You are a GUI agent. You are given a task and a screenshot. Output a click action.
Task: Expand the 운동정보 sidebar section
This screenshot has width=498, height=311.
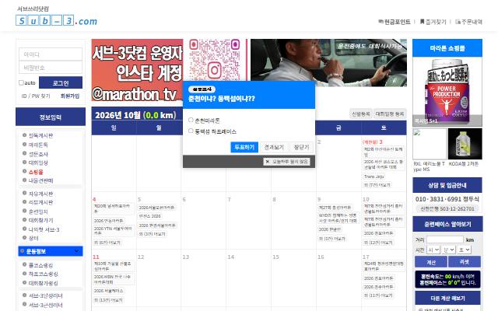pyautogui.click(x=51, y=251)
